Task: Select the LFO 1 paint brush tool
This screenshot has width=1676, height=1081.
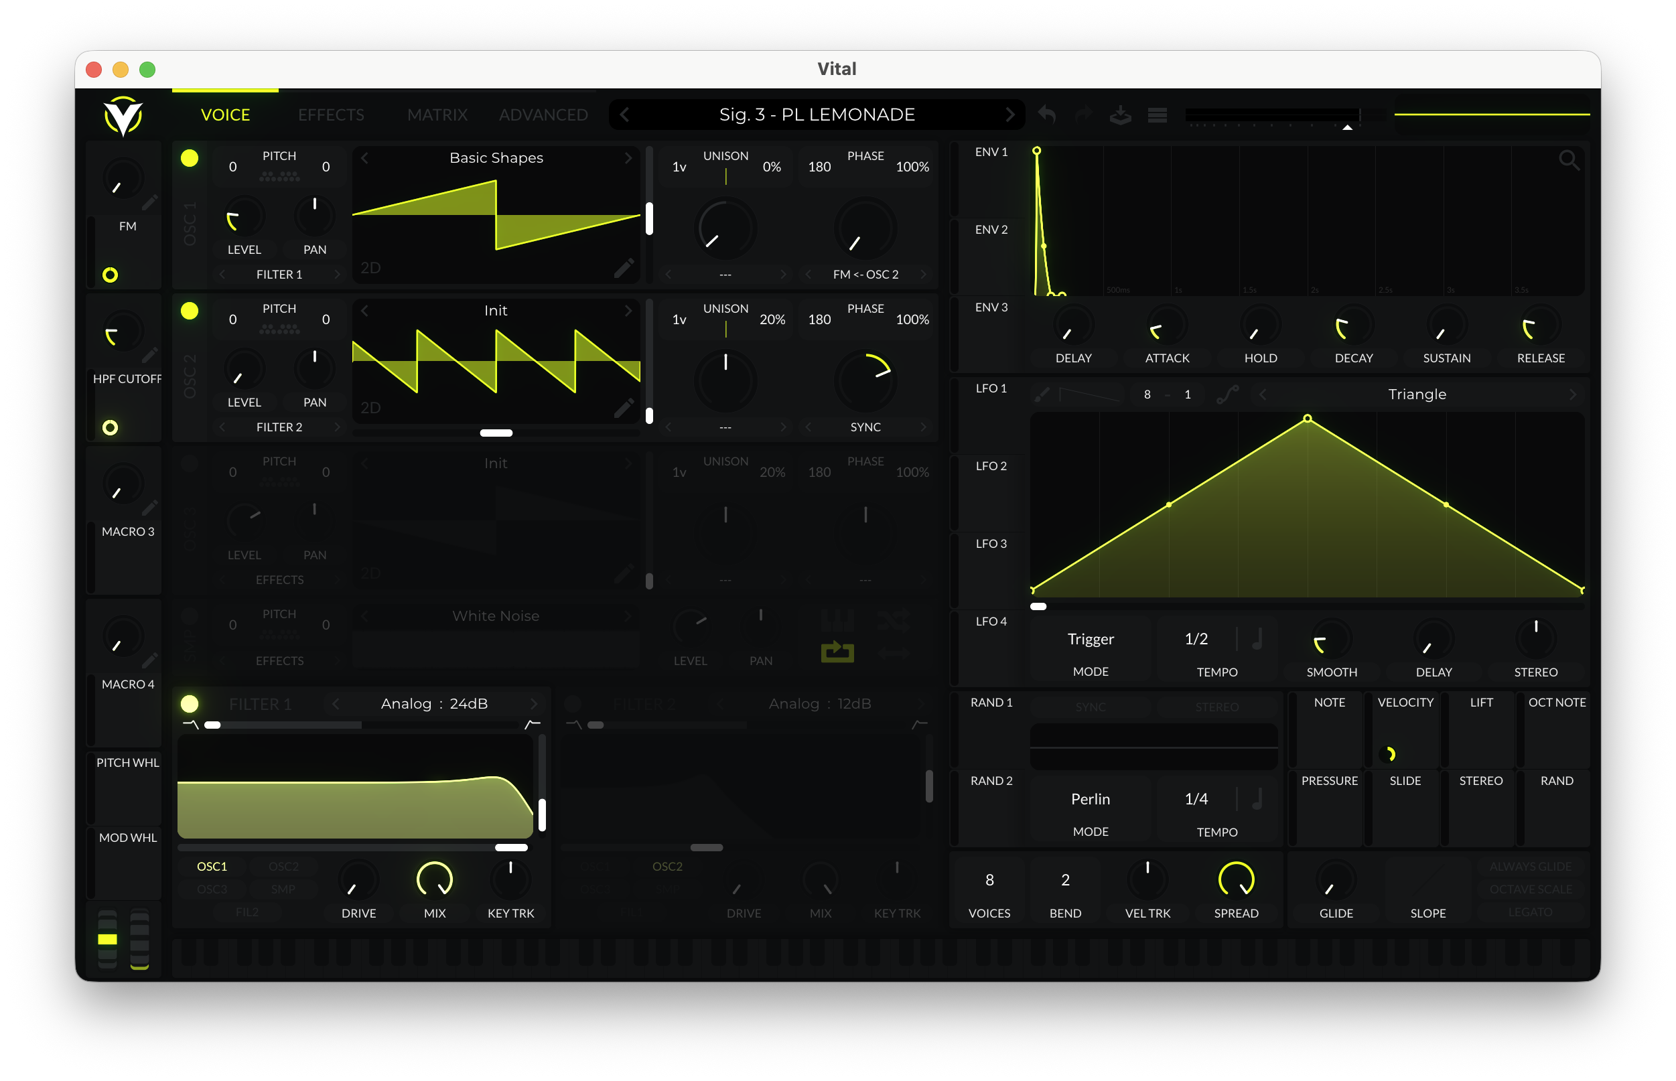Action: click(x=1042, y=394)
